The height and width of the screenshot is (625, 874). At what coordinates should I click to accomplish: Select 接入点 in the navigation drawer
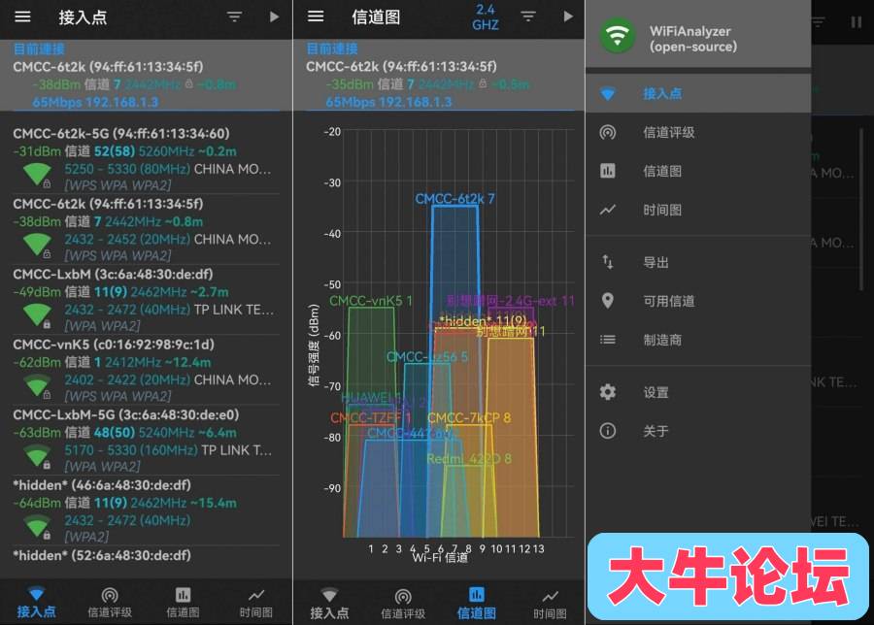tap(698, 93)
